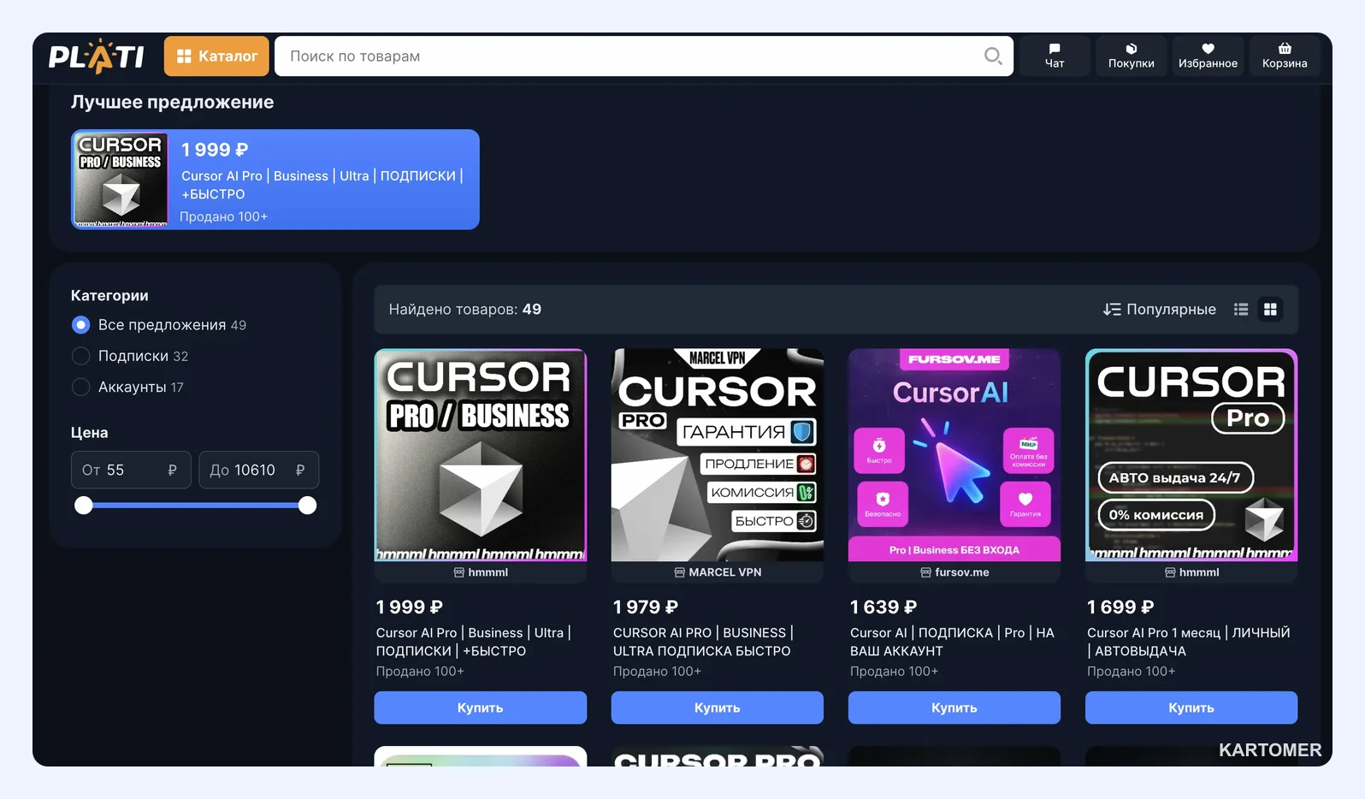The height and width of the screenshot is (799, 1365).
Task: Click Купить for the 1 699 ₽ offer
Action: pyautogui.click(x=1191, y=707)
